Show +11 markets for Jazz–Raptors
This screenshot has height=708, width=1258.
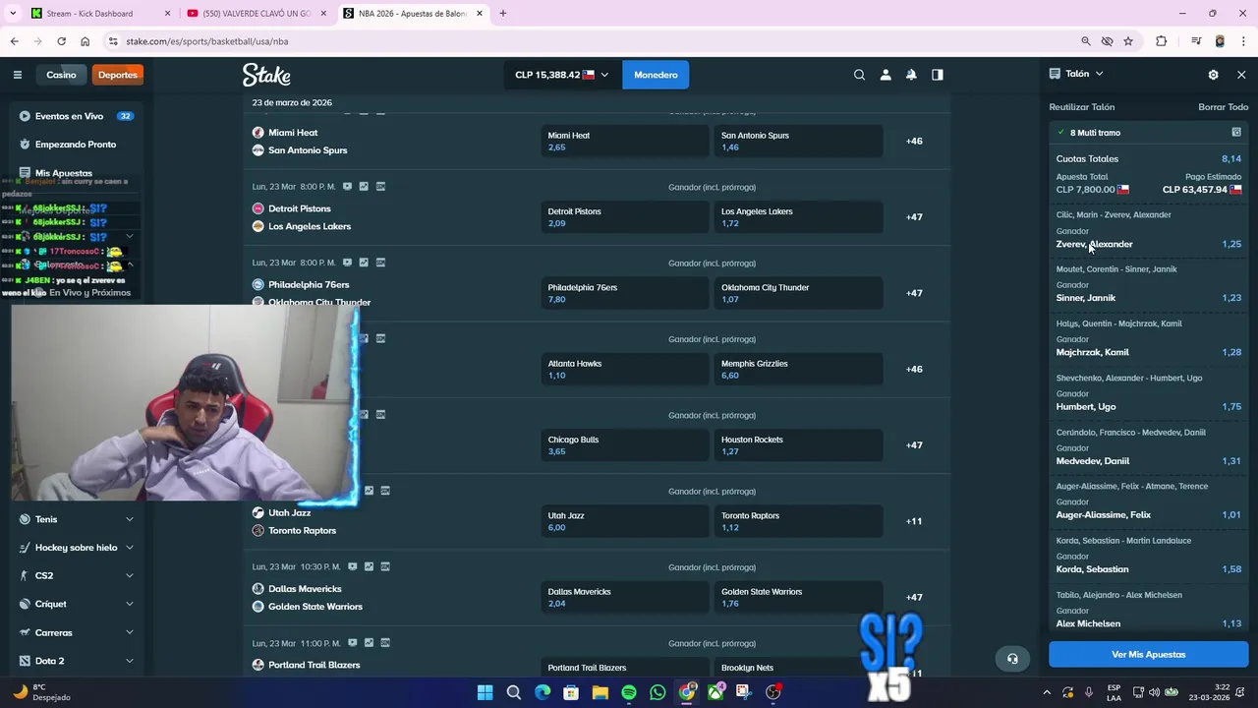[914, 521]
